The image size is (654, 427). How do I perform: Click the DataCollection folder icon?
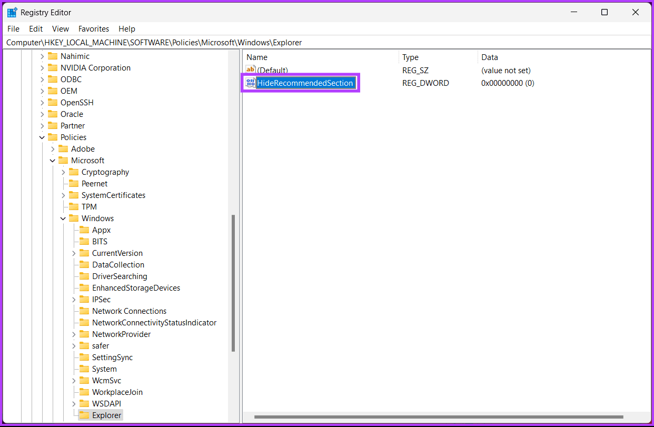(84, 265)
